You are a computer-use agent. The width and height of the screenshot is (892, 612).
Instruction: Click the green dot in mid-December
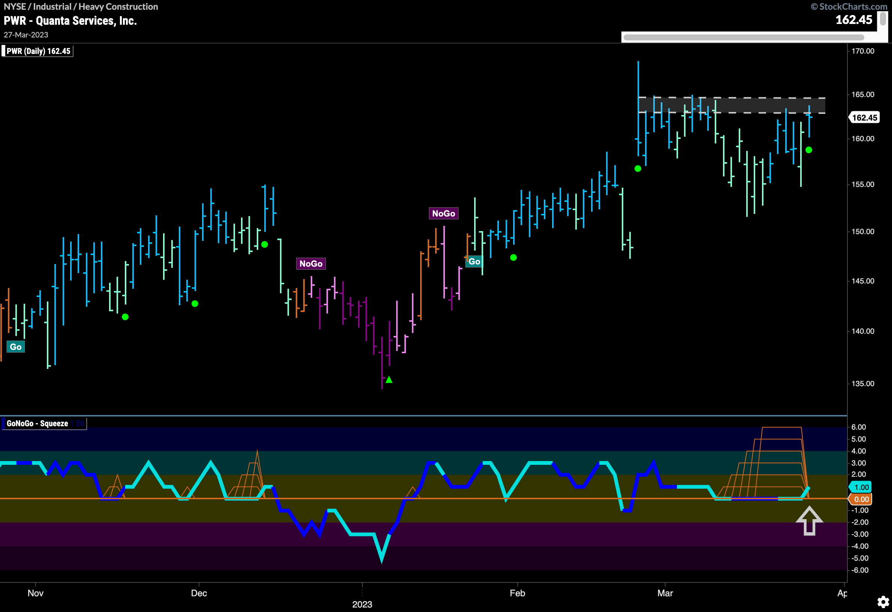coord(265,244)
